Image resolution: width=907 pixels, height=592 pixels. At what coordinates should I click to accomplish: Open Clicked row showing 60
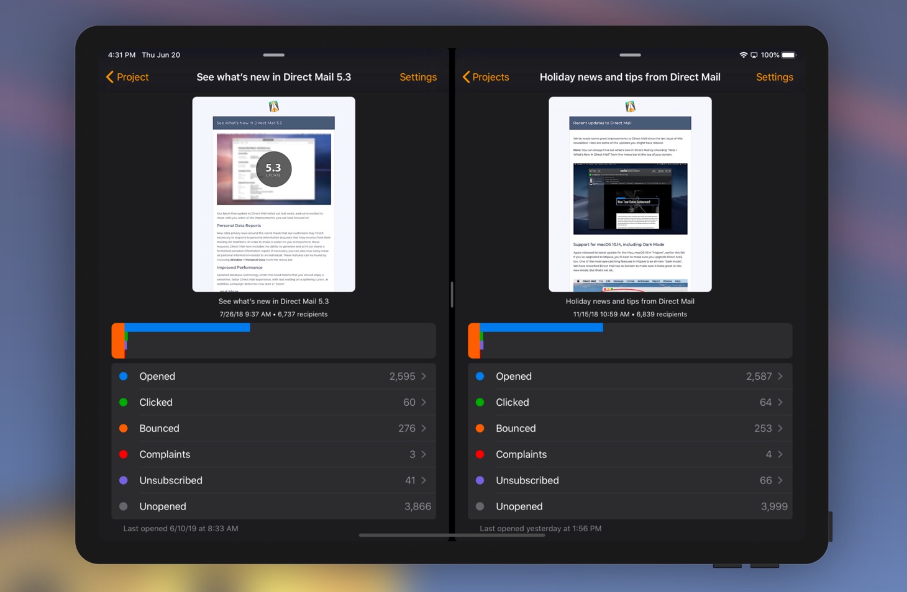coord(274,402)
